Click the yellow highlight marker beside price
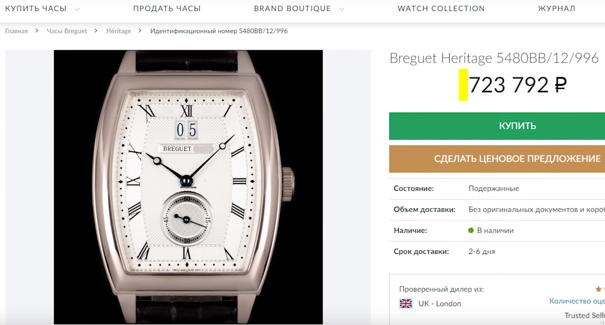 pos(463,85)
